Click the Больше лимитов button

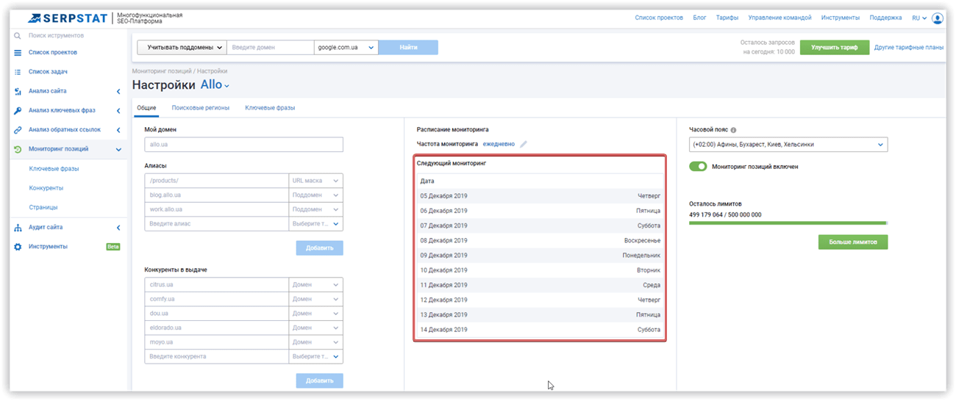click(x=853, y=242)
